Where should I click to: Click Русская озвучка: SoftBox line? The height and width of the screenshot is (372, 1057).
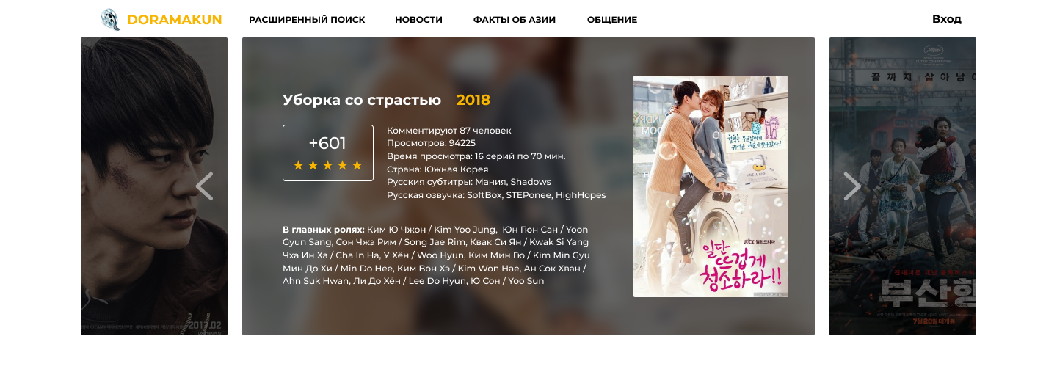pos(496,195)
